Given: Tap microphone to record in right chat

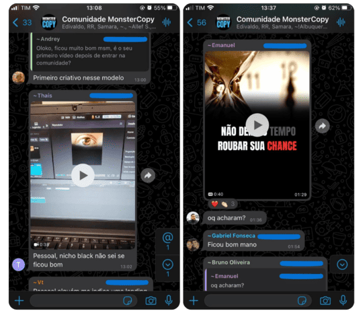Looking at the screenshot, I should click(343, 300).
